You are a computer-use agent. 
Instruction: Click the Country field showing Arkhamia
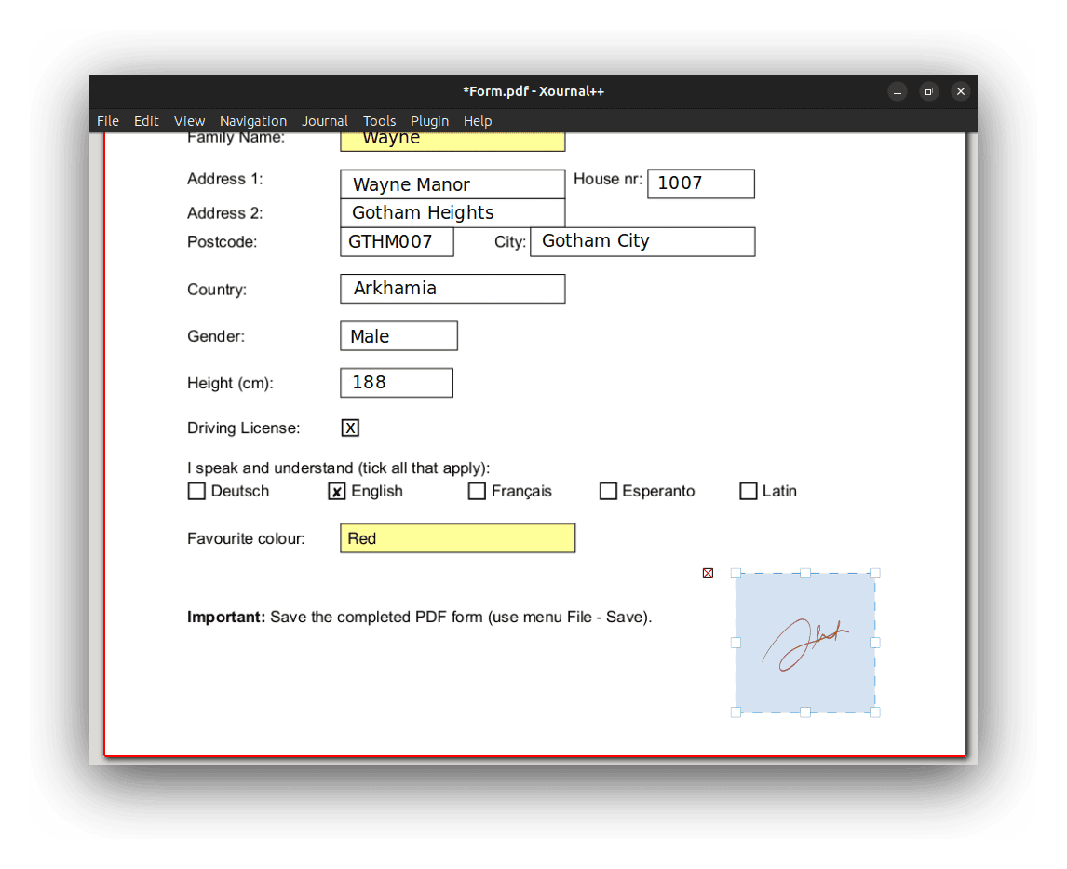[x=452, y=289]
